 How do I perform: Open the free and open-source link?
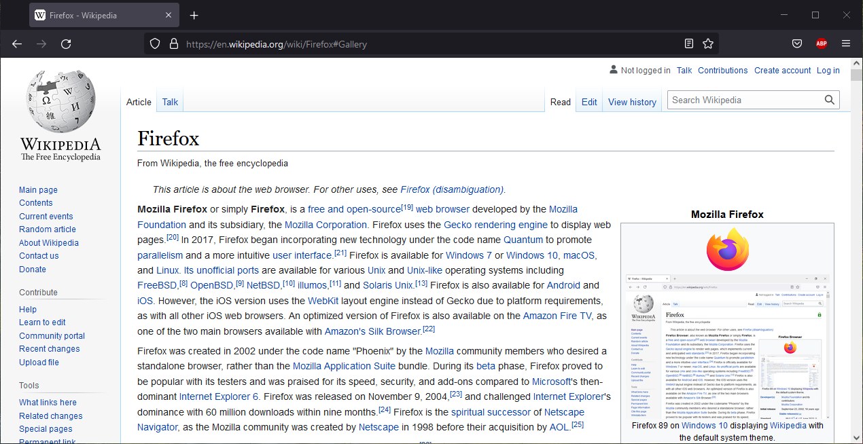(354, 209)
